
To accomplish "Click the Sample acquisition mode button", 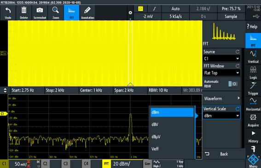I will tap(231, 16).
